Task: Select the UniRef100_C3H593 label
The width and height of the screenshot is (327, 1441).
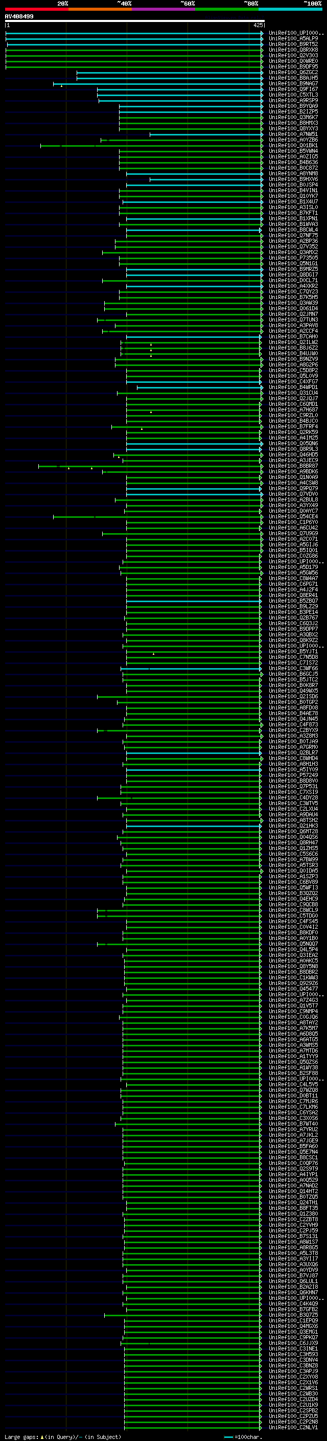Action: (293, 1354)
